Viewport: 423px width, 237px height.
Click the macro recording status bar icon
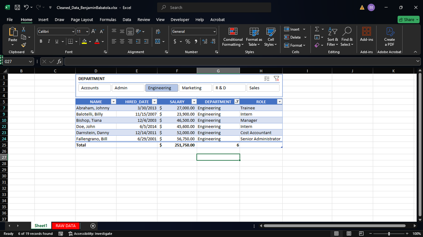(60, 233)
